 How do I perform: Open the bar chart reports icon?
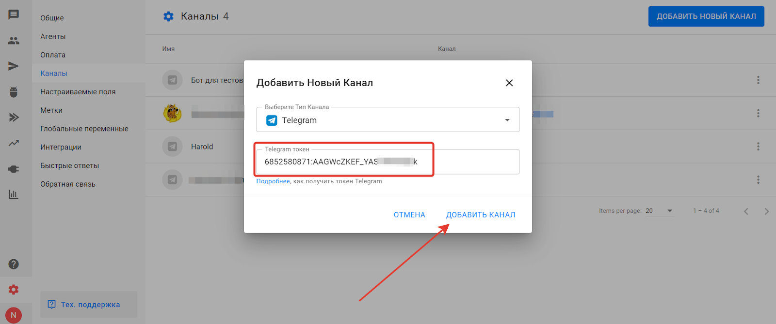[14, 194]
